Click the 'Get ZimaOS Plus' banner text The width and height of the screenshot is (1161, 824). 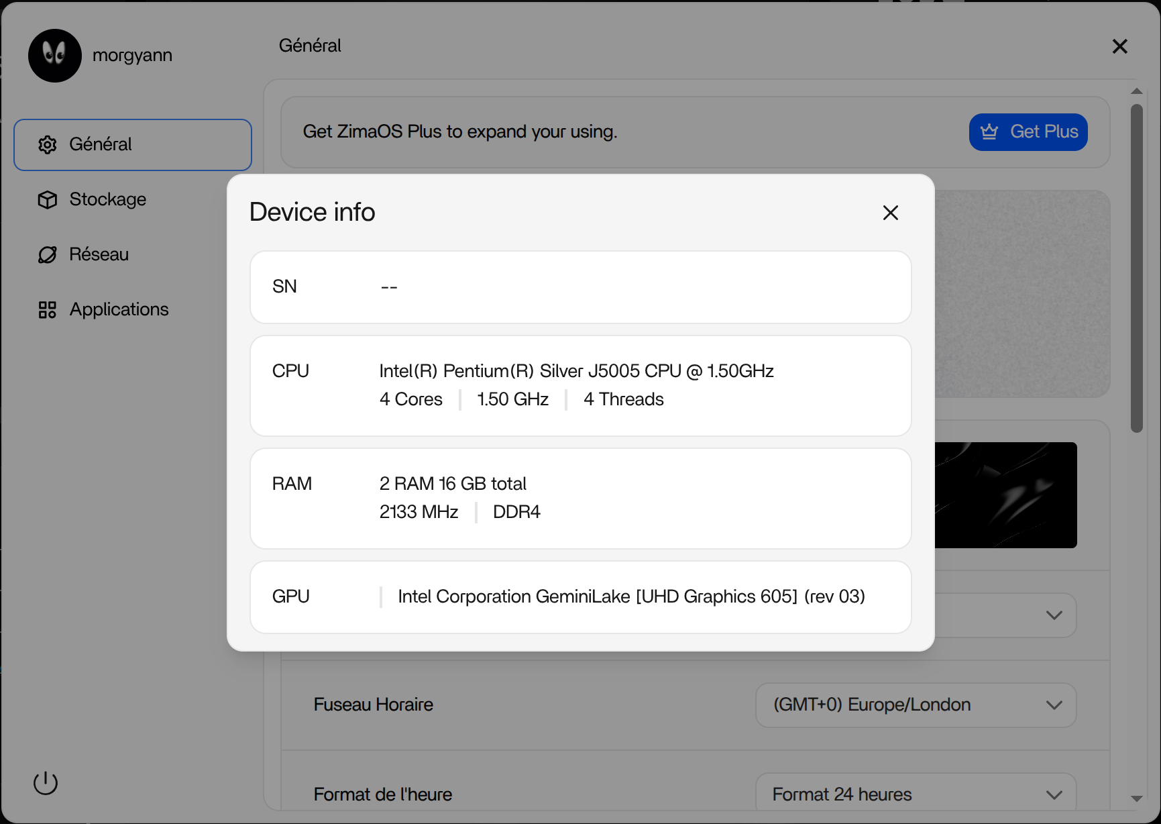459,132
